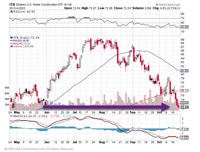Click the Low 72.06 value

(x=105, y=8)
